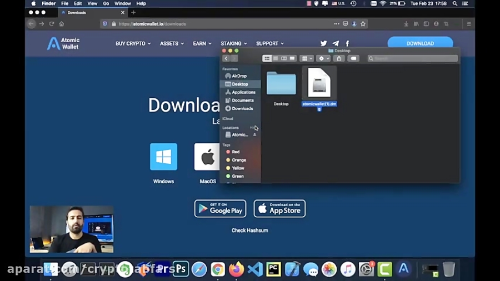Click the blue DOWNLOAD button
Image resolution: width=500 pixels, height=281 pixels.
tap(420, 43)
